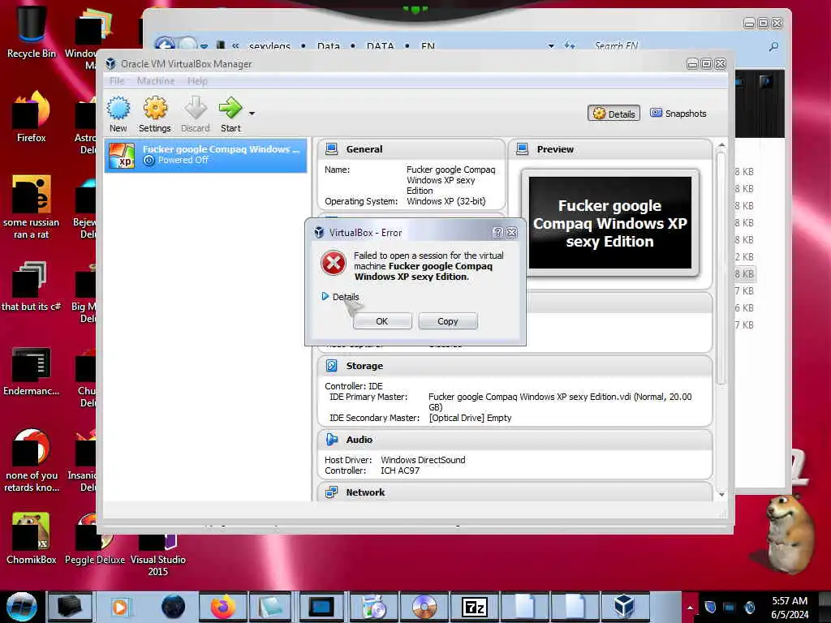Click the Explorer search magnifier icon
The image size is (831, 623).
(773, 46)
